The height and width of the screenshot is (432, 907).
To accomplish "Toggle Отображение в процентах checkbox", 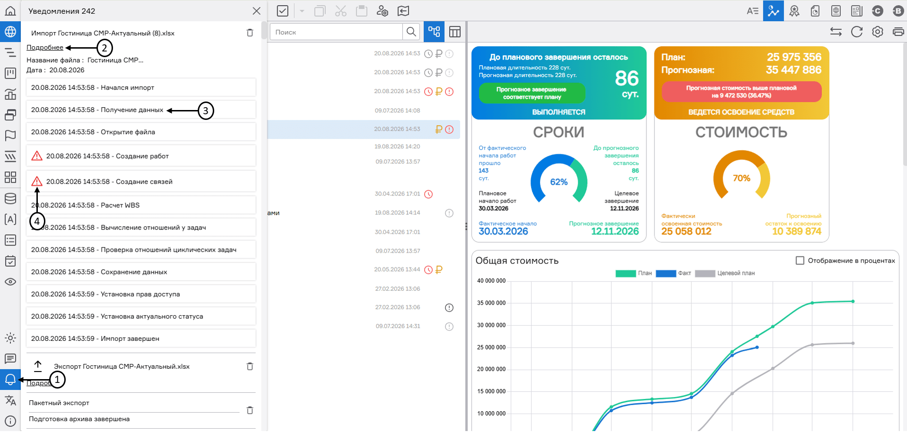I will 800,261.
